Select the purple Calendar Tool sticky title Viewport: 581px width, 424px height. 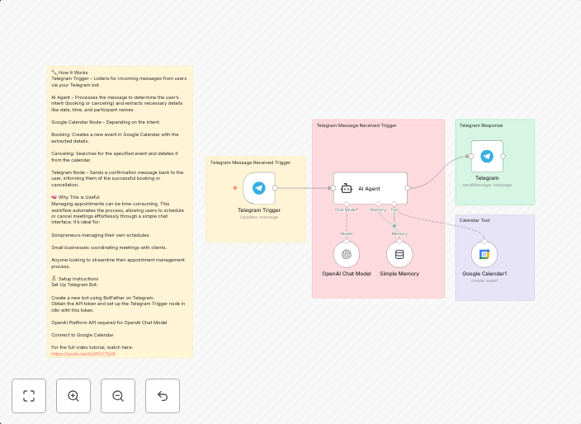[x=475, y=220]
